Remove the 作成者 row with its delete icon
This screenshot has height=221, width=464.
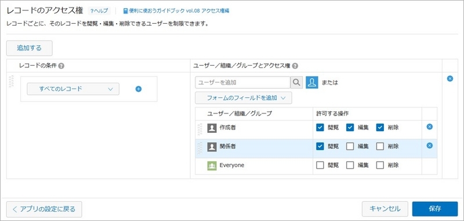click(x=430, y=126)
